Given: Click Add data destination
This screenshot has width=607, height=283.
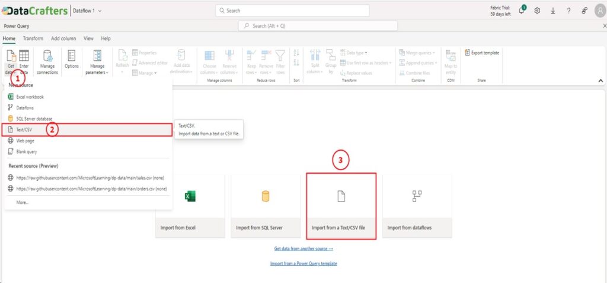Looking at the screenshot, I should point(181,62).
